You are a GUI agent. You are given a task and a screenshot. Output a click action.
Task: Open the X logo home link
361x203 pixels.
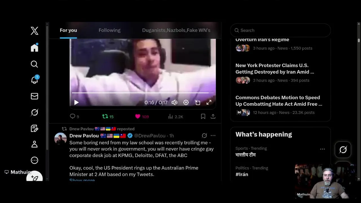(34, 31)
